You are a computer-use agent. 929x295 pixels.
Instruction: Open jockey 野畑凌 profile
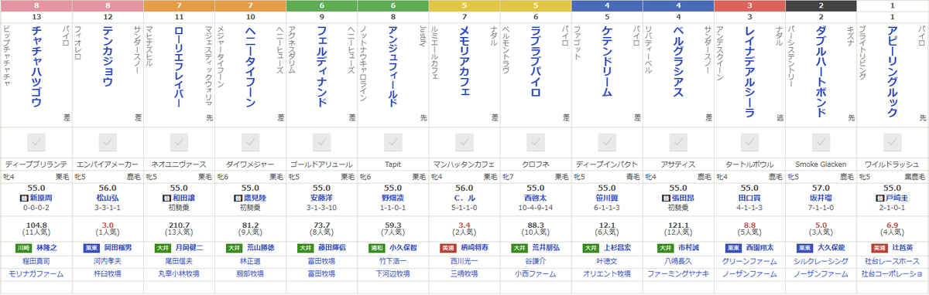point(393,198)
